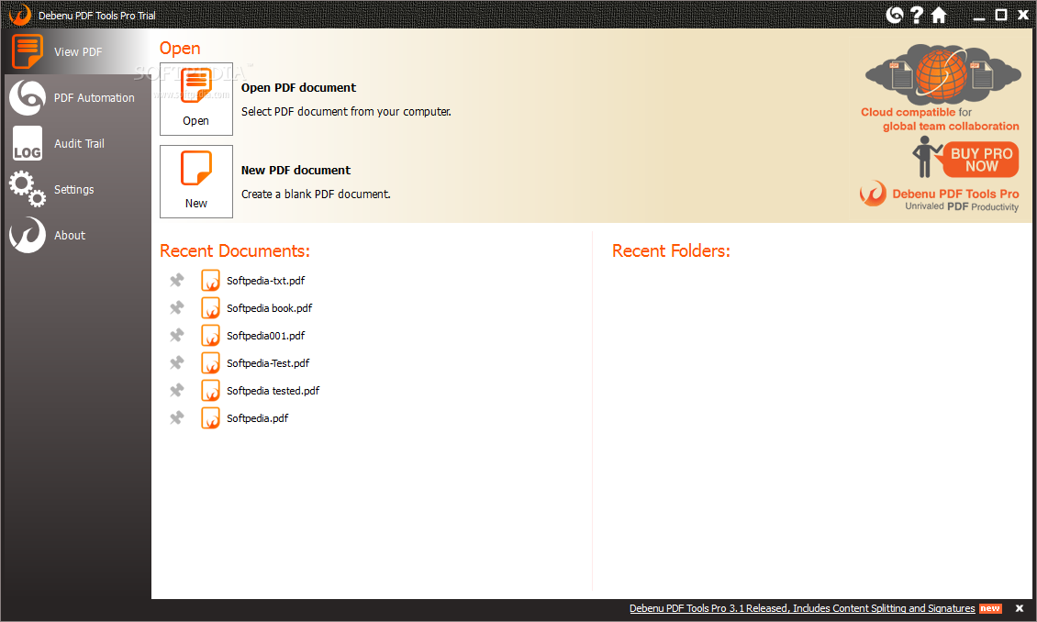This screenshot has height=622, width=1037.
Task: Click PDF icon beside Softpedia-Test.pdf
Action: click(210, 363)
